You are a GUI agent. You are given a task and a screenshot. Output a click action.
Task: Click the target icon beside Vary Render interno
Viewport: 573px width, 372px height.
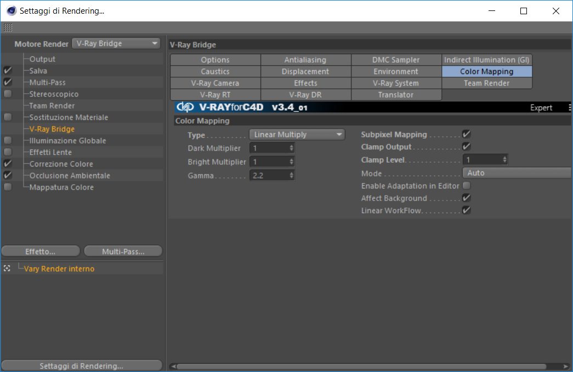[x=7, y=268]
